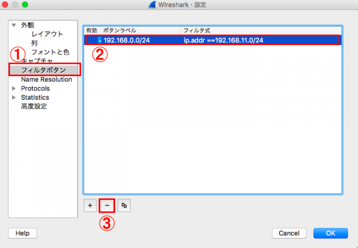Select フィルタボタン in the sidebar
The width and height of the screenshot is (358, 248).
click(44, 70)
